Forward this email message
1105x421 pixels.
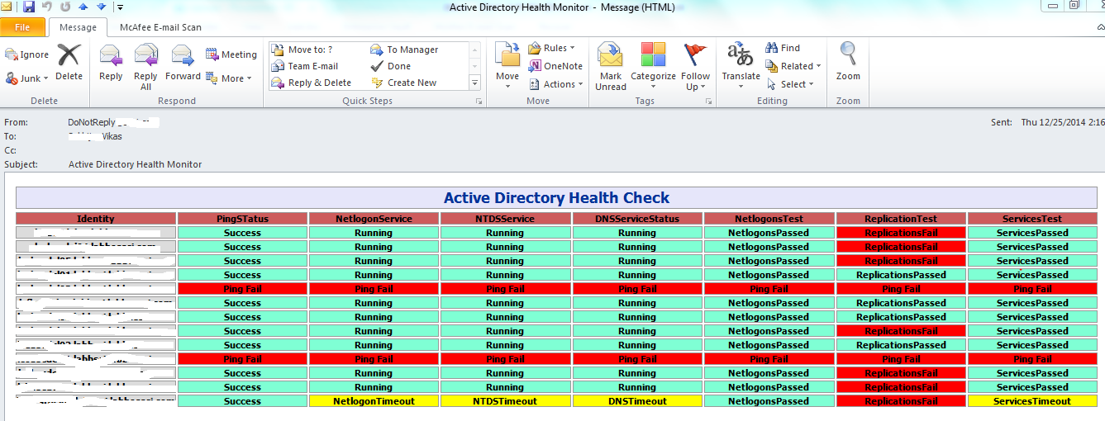point(183,63)
